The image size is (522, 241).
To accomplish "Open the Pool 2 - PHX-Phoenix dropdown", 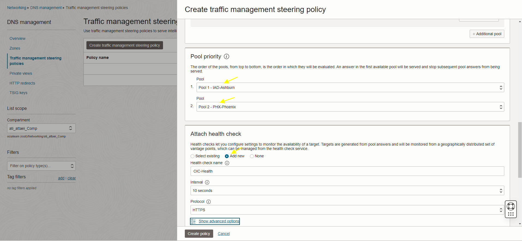I will 350,107.
